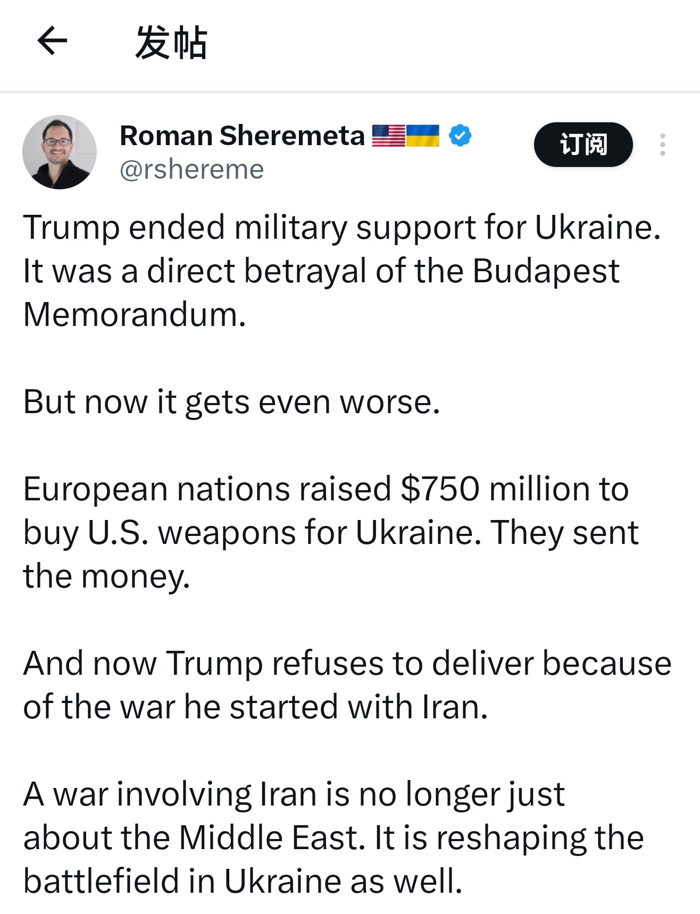Open Roman Sheremeta's profile photo
Image resolution: width=700 pixels, height=914 pixels.
point(60,152)
